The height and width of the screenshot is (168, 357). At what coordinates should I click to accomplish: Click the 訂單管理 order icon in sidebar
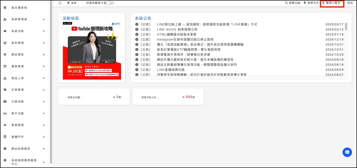pos(5,90)
